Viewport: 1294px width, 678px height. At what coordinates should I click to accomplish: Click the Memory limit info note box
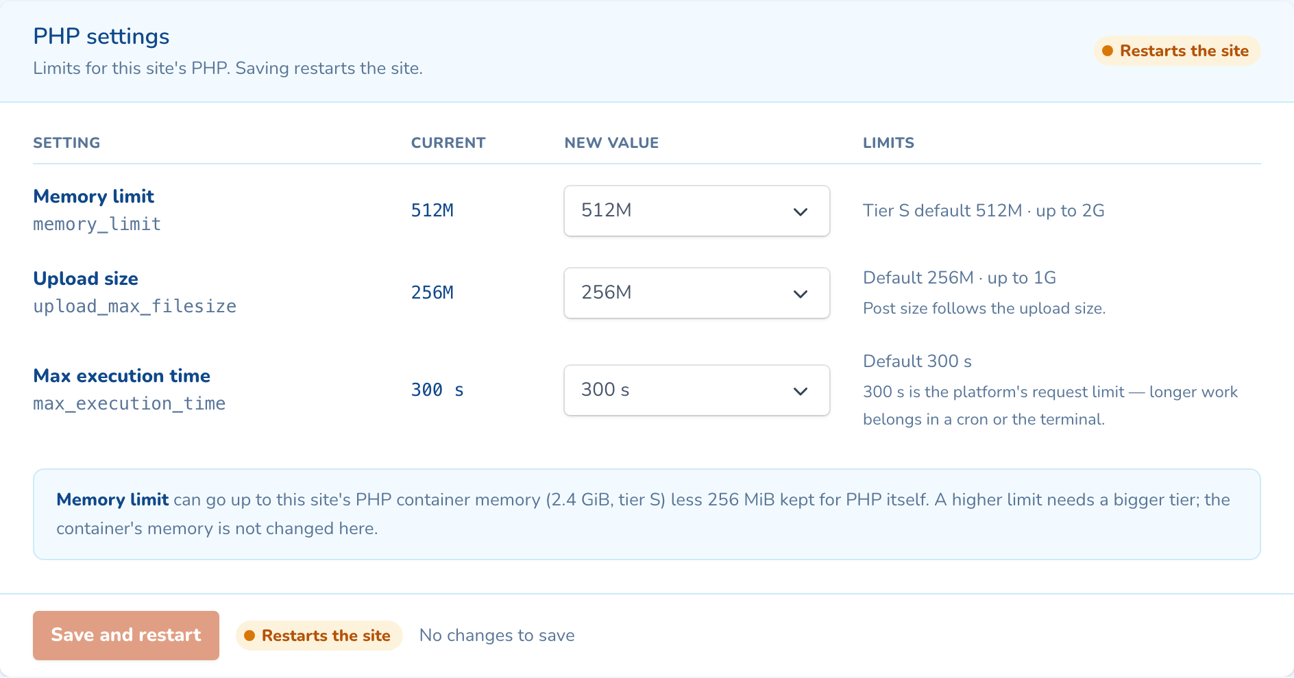(647, 514)
